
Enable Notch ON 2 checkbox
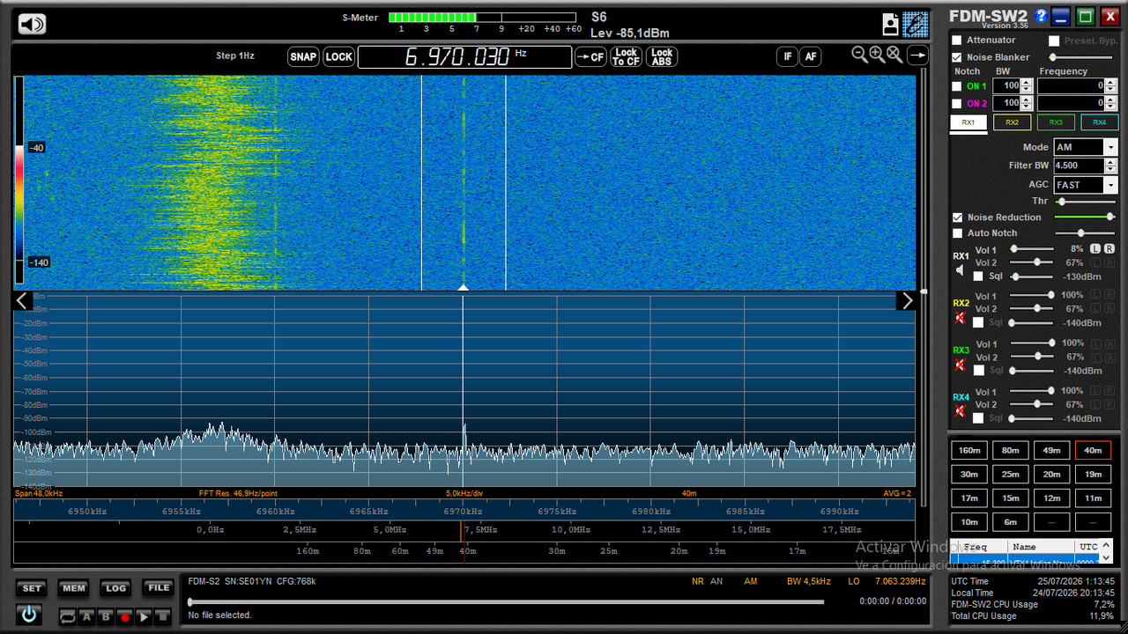(x=957, y=104)
